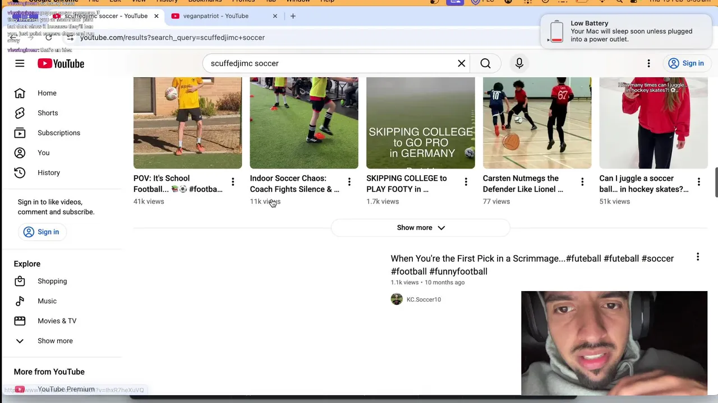Screen dimensions: 718x403
Task: Clear the search box with X
Action: point(462,63)
